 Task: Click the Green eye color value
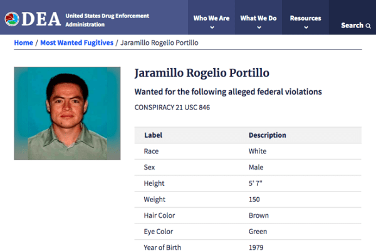tap(258, 232)
